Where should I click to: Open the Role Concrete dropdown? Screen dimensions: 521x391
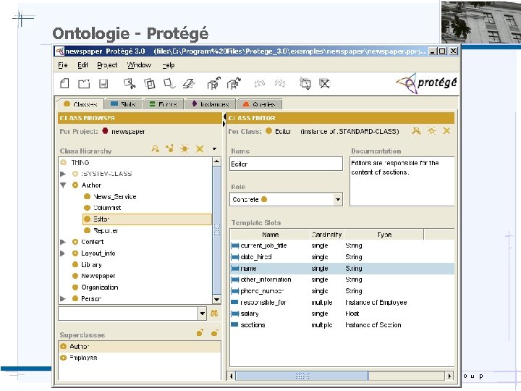pyautogui.click(x=338, y=200)
